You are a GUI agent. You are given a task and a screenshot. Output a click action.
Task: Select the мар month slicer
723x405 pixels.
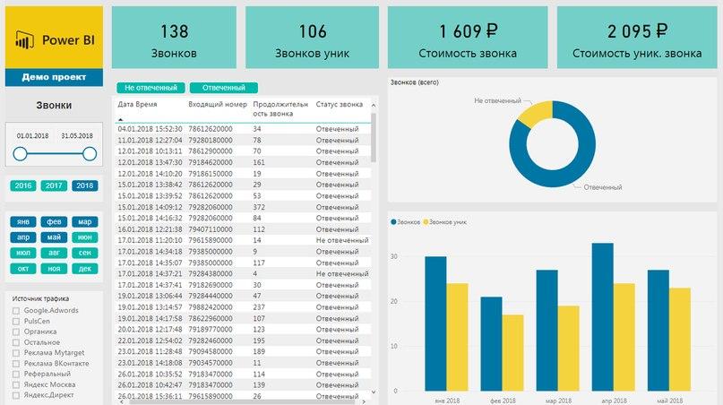click(85, 222)
